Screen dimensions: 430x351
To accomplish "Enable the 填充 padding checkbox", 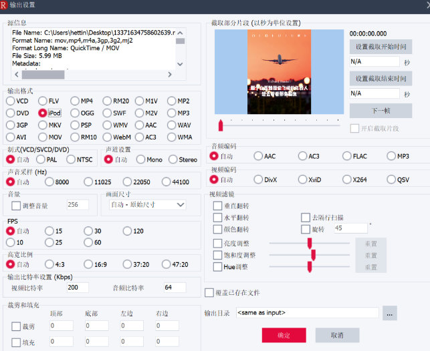I will (x=16, y=342).
